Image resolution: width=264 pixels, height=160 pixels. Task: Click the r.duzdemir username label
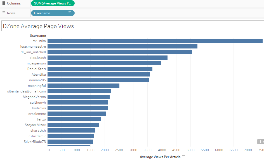click(x=37, y=136)
